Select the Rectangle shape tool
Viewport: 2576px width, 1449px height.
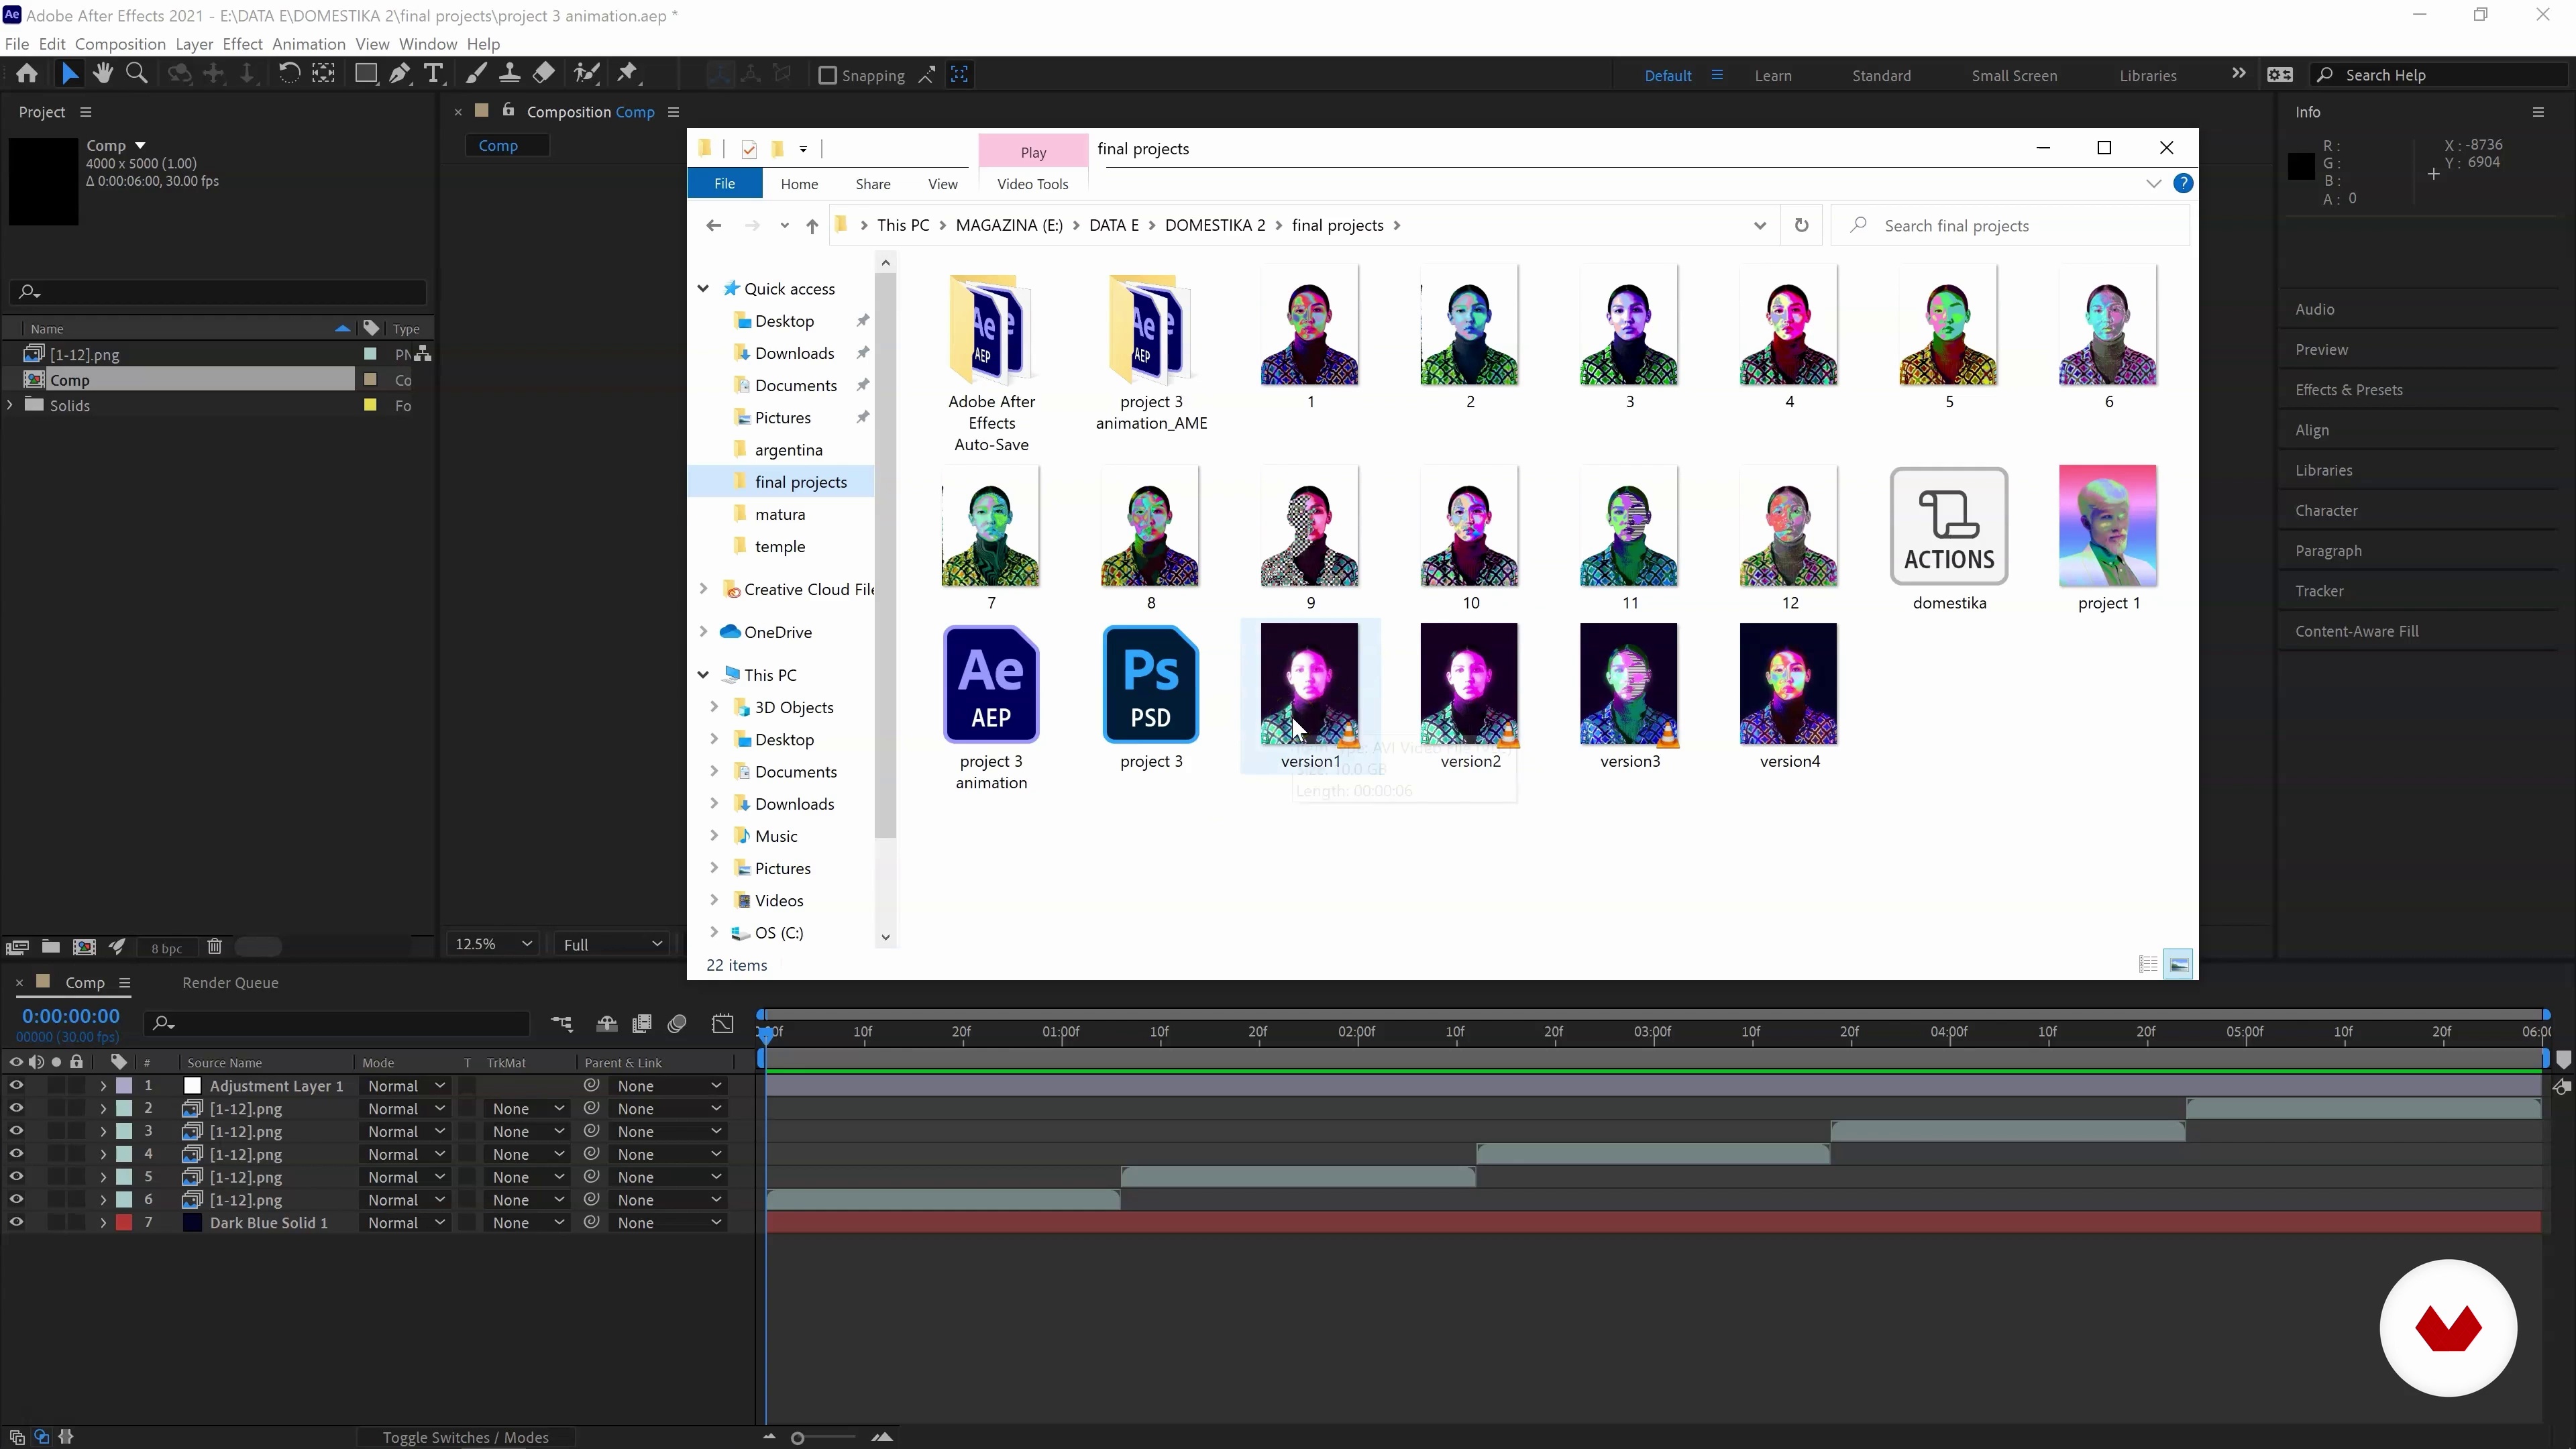click(x=365, y=73)
